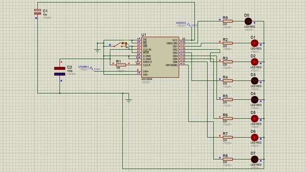The width and height of the screenshot is (306, 172).
Task: Select resistor R9 symbol
Action: pyautogui.click(x=228, y=21)
